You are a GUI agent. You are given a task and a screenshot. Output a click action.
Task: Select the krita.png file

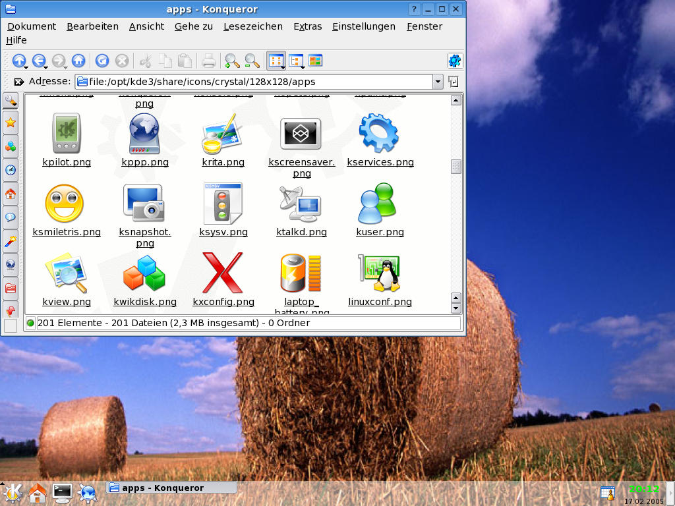(x=223, y=140)
